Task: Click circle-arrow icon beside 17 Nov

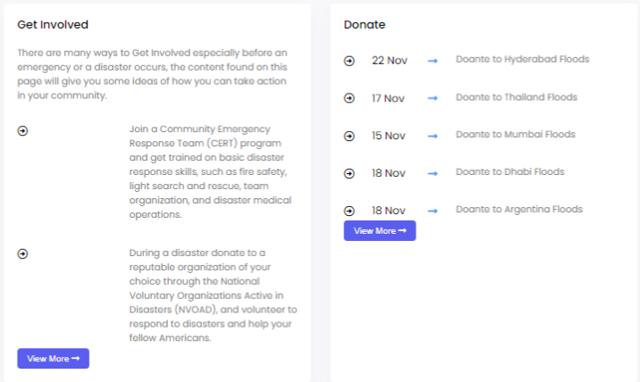Action: 349,98
